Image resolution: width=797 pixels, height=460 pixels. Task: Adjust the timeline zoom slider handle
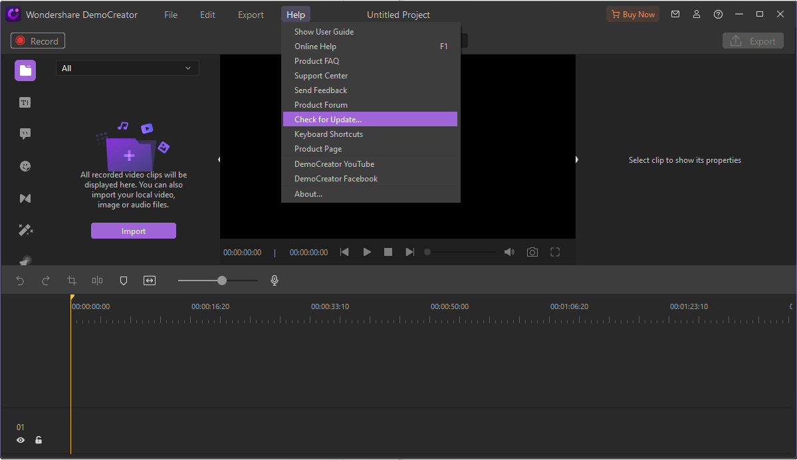[222, 281]
